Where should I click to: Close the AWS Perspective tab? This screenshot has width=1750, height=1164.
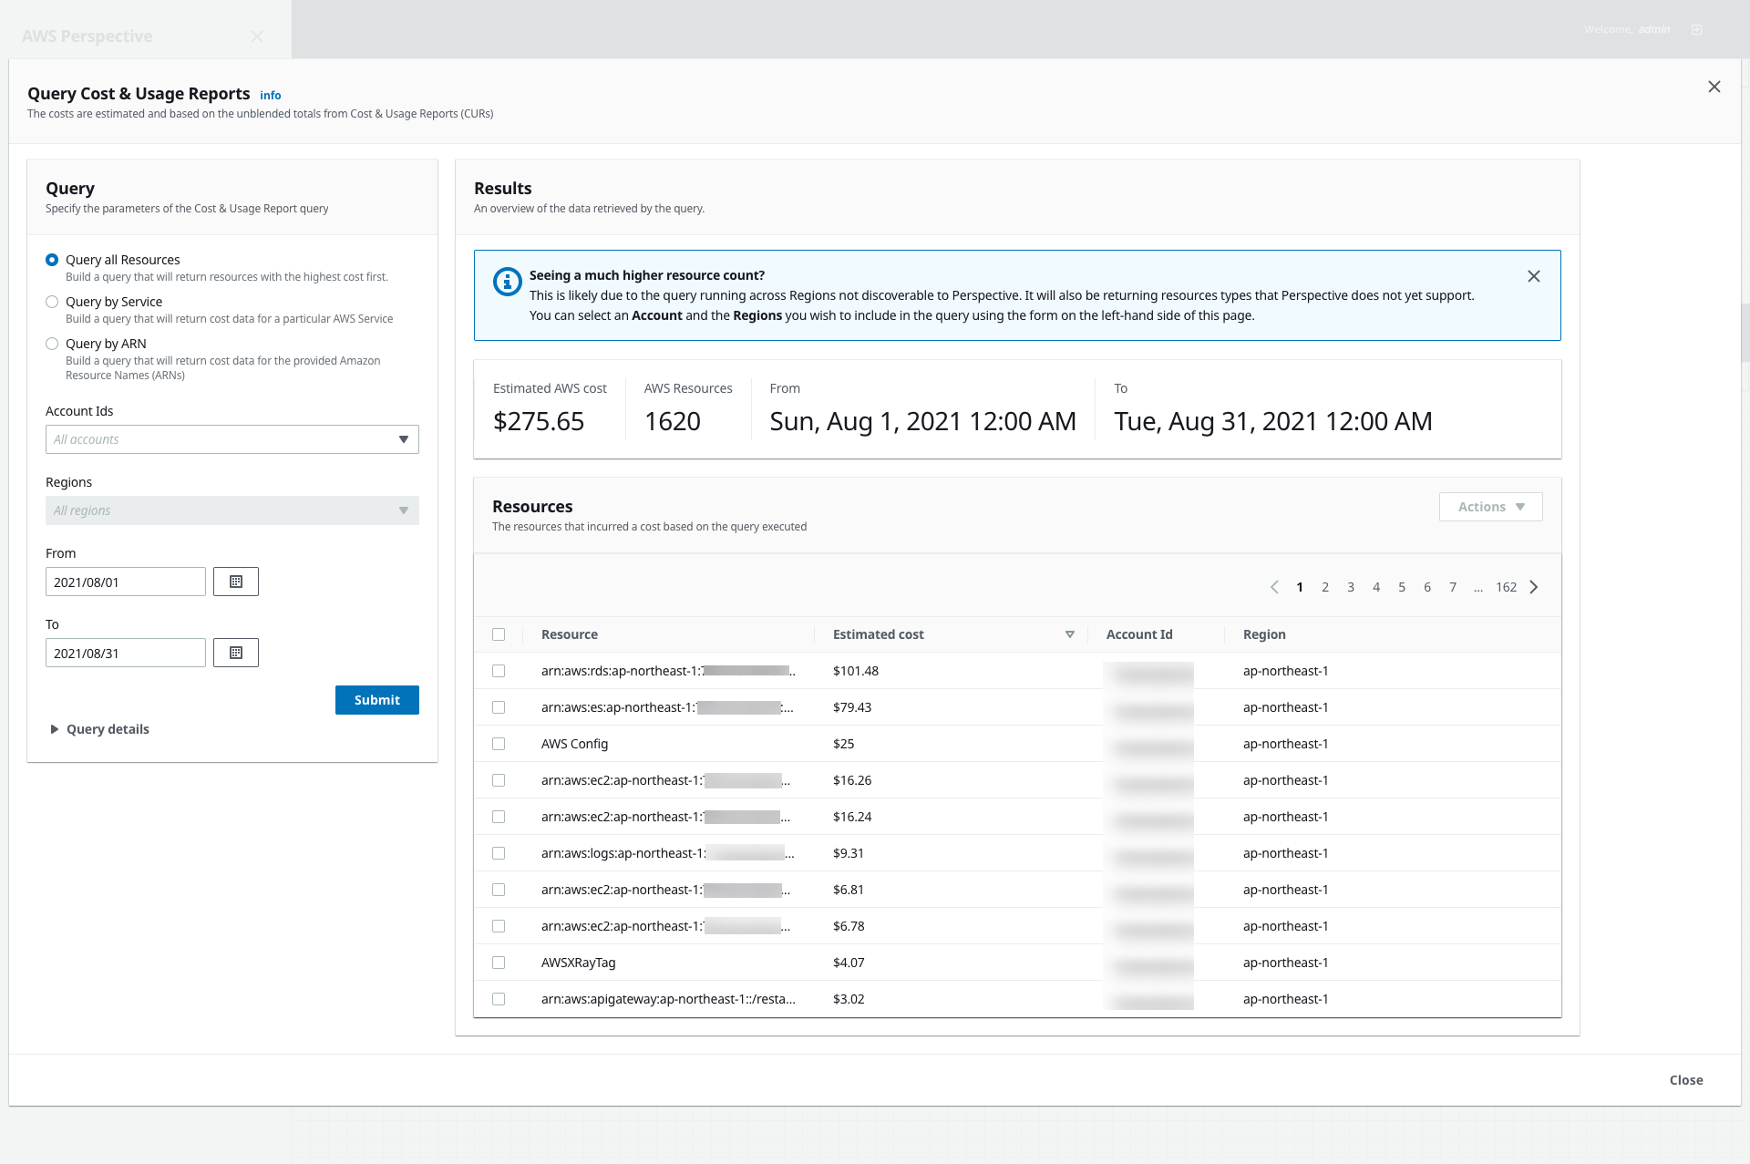coord(257,36)
